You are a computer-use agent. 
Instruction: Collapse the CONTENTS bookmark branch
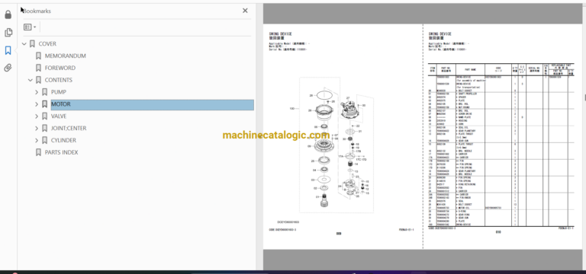tap(31, 80)
